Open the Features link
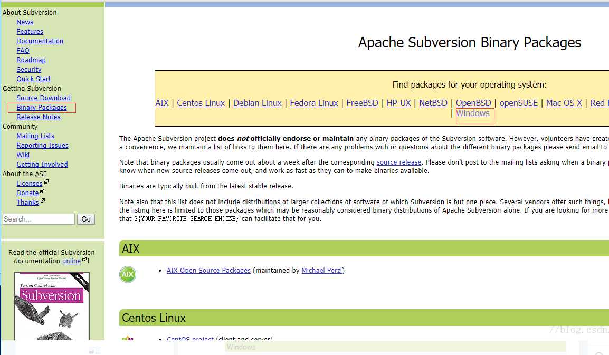609x355 pixels. coord(30,32)
